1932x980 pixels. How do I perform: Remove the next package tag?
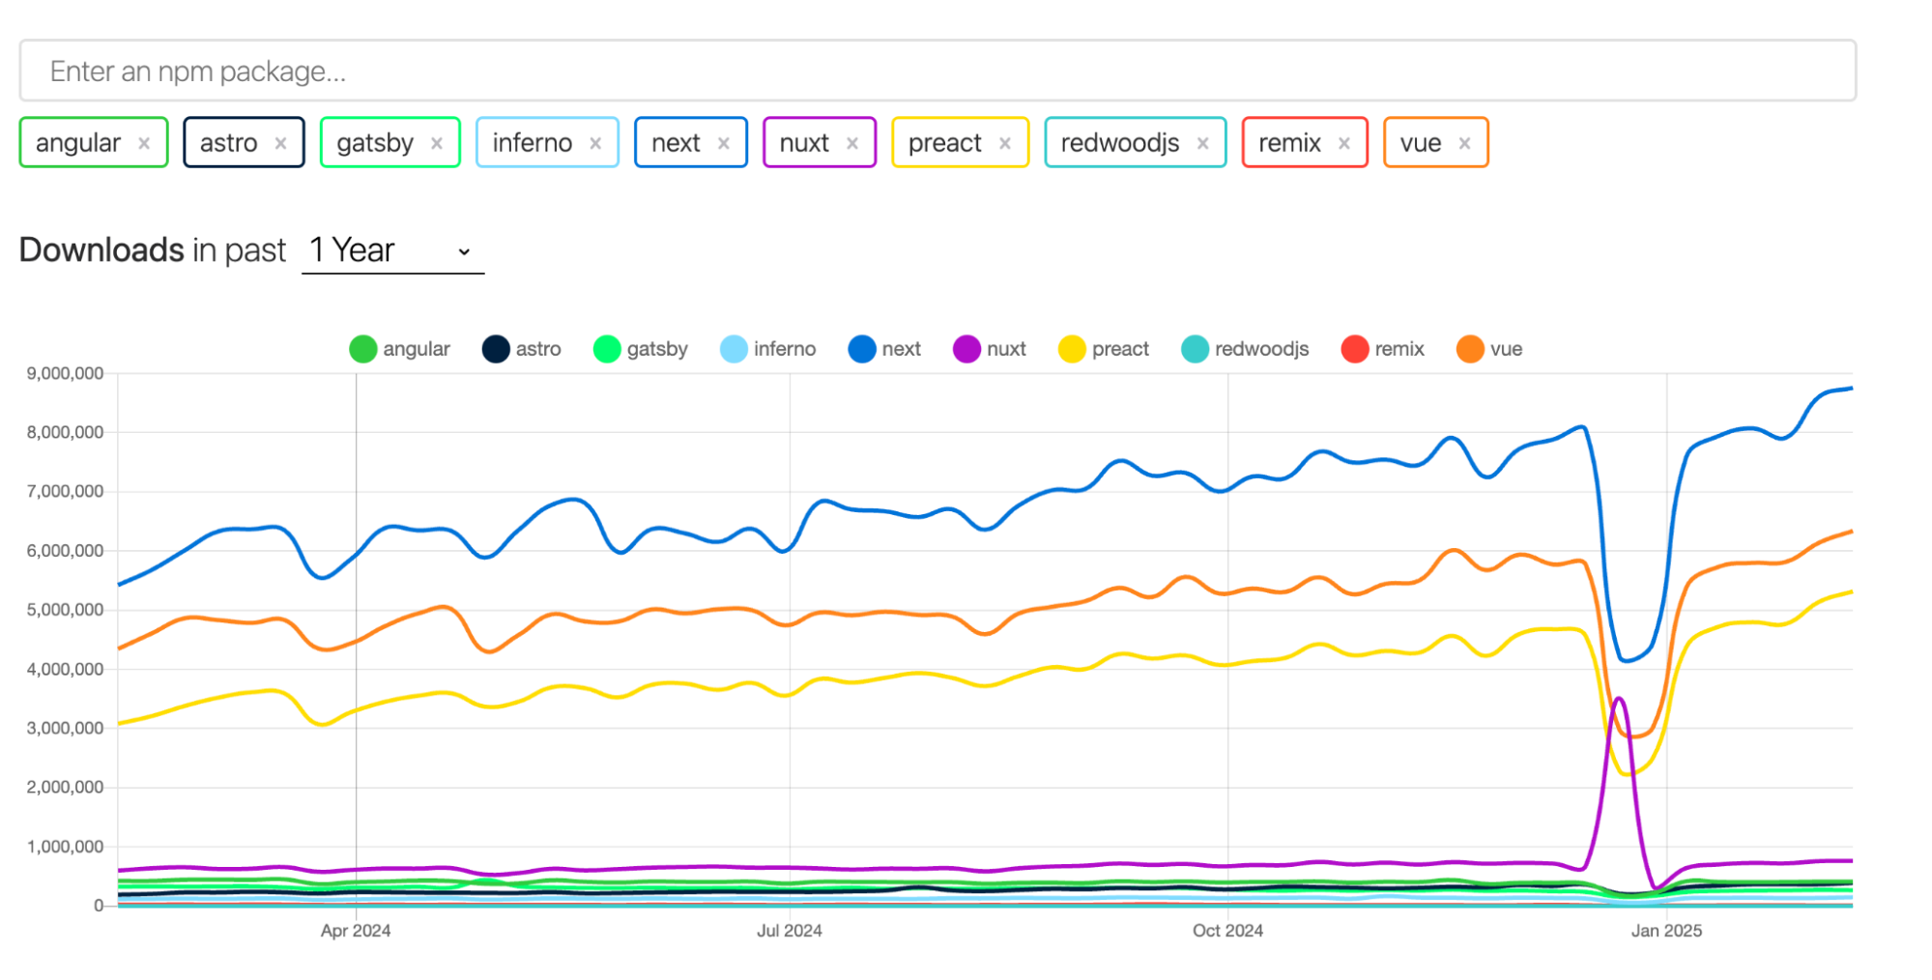[x=724, y=142]
